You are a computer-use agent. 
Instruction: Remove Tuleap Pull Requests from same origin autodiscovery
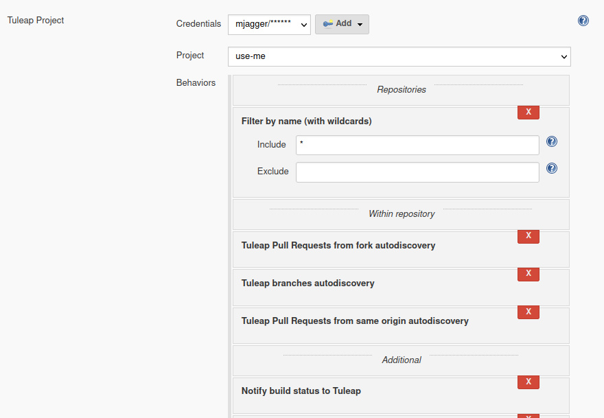[528, 312]
